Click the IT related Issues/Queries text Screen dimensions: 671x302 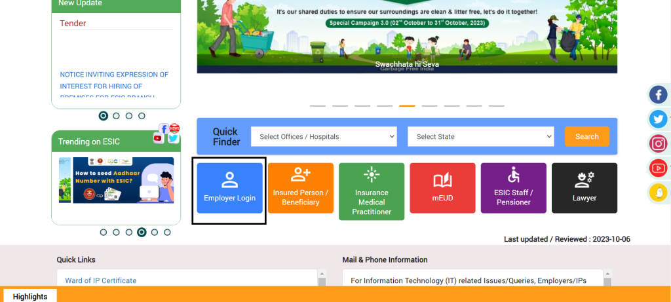[x=468, y=280]
